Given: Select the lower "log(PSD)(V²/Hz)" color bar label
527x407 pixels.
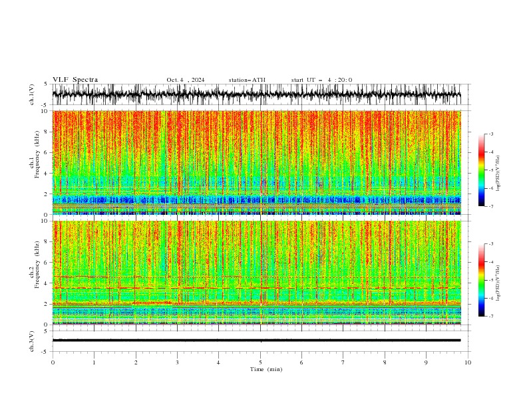Looking at the screenshot, I should pyautogui.click(x=498, y=283).
